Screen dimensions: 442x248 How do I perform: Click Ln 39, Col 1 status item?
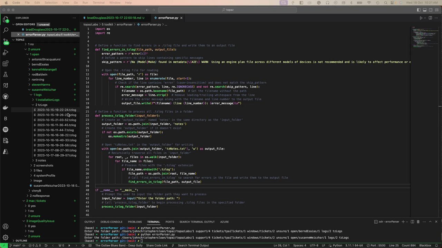[281, 245]
